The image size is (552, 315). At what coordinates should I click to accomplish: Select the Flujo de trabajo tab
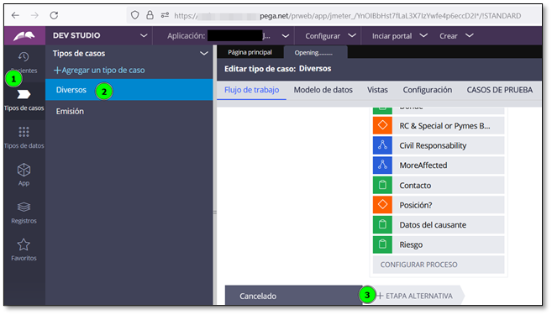click(252, 90)
